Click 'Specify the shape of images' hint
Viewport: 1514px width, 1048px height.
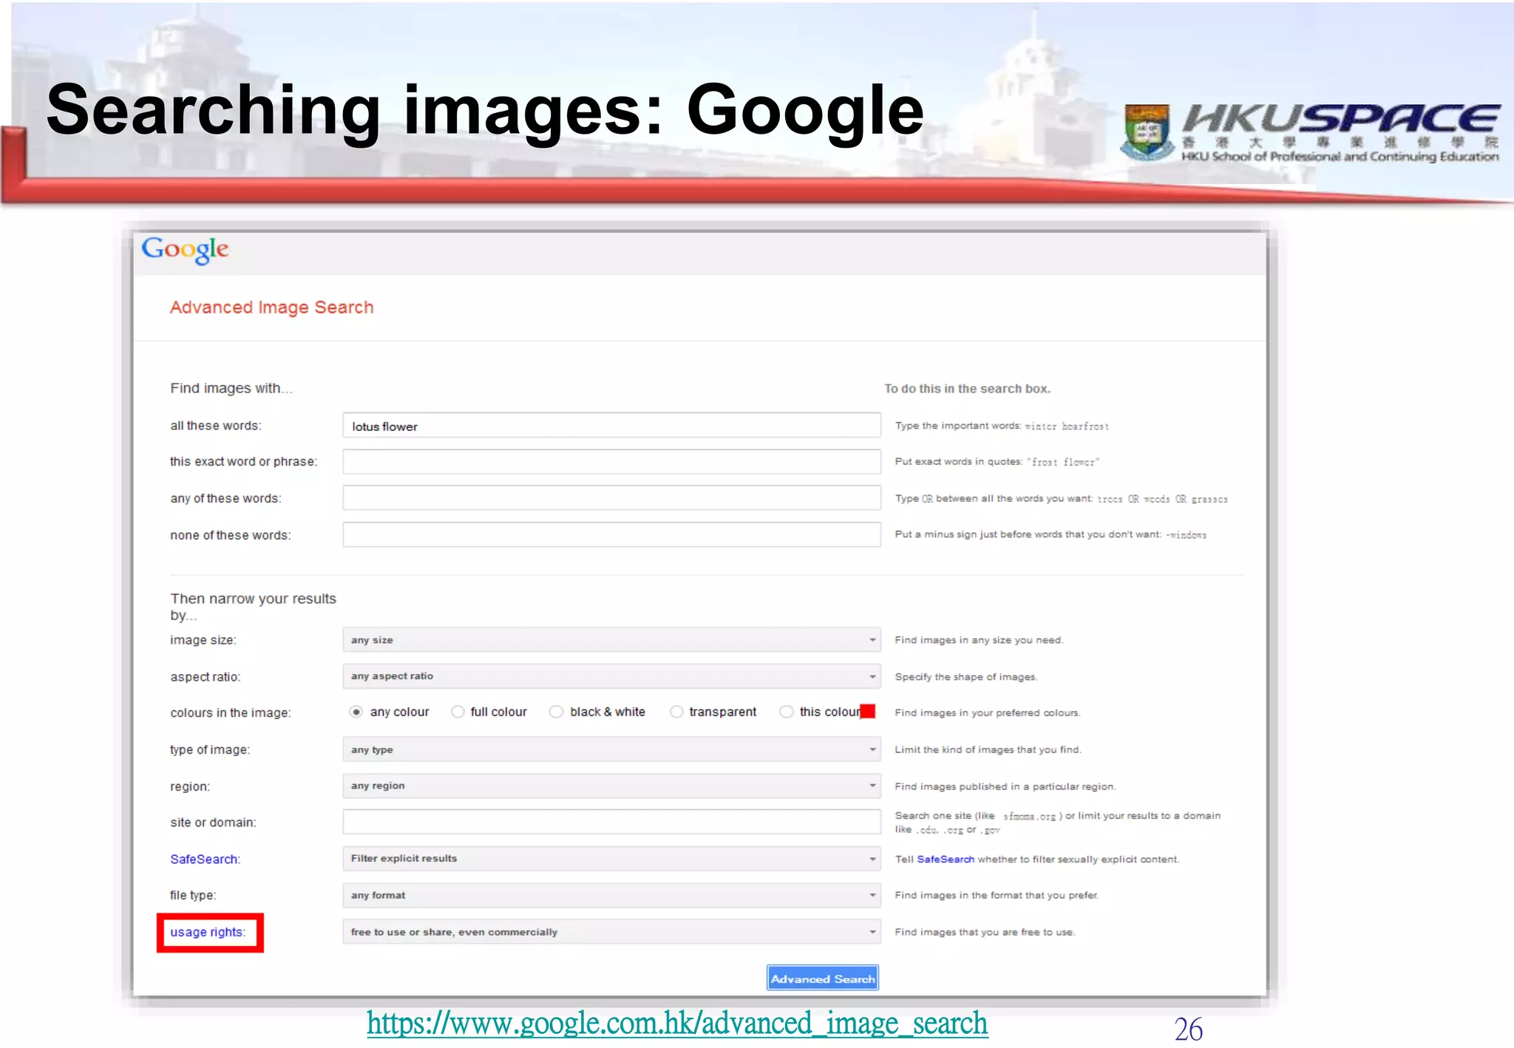click(x=966, y=677)
